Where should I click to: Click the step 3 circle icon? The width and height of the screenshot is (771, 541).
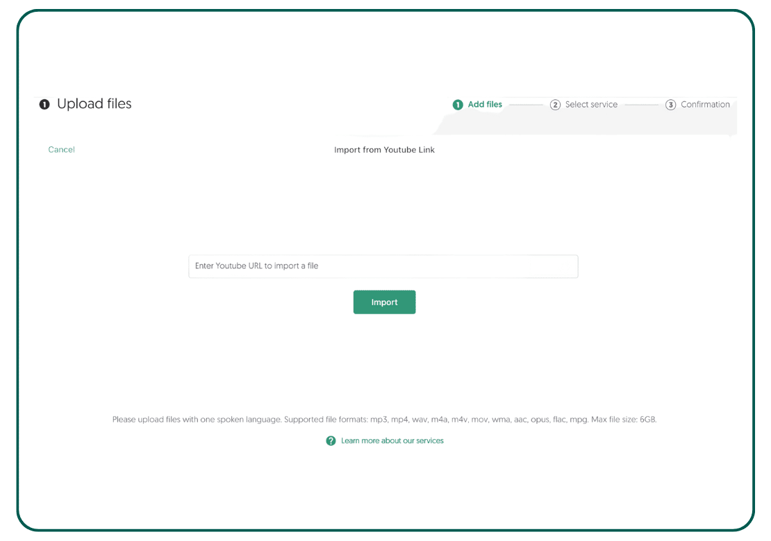(x=670, y=105)
